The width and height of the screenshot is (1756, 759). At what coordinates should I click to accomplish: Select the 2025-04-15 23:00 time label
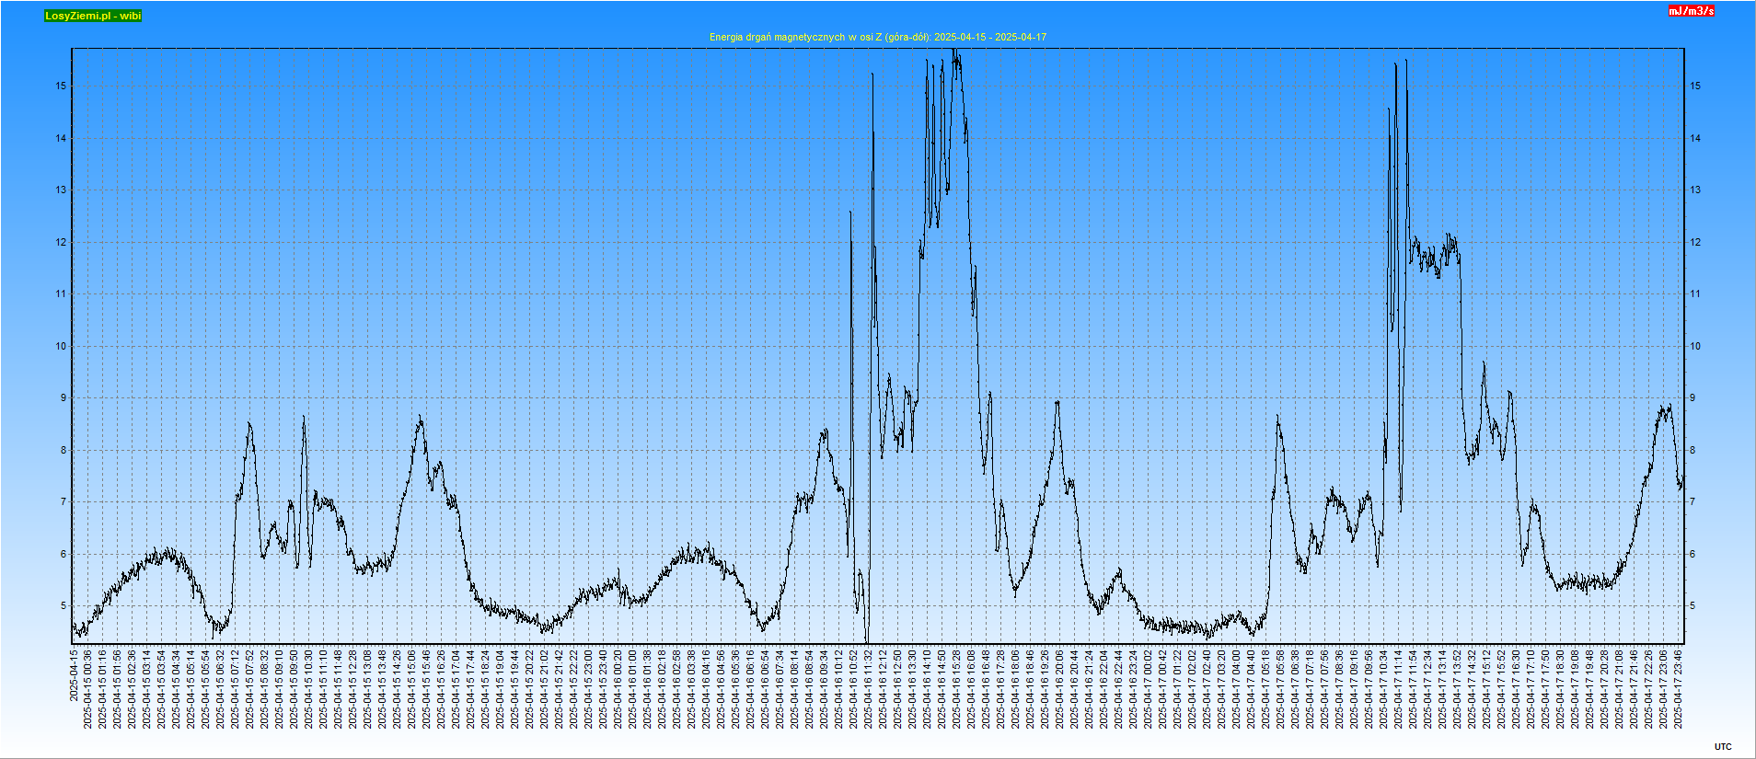(x=589, y=689)
